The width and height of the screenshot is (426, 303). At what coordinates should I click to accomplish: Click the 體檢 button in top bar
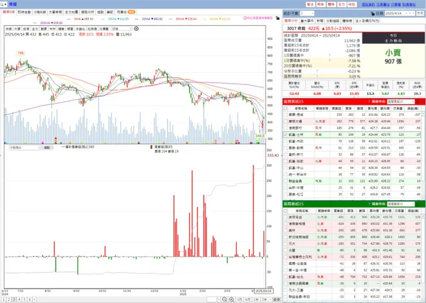tap(331, 5)
